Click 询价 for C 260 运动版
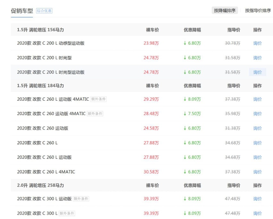Viewport: 273px width, 219px height. tap(257, 128)
